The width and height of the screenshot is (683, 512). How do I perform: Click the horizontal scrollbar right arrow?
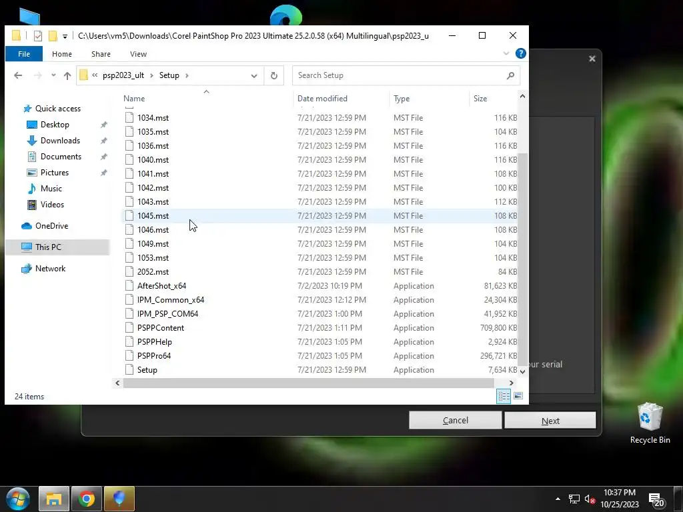(512, 383)
